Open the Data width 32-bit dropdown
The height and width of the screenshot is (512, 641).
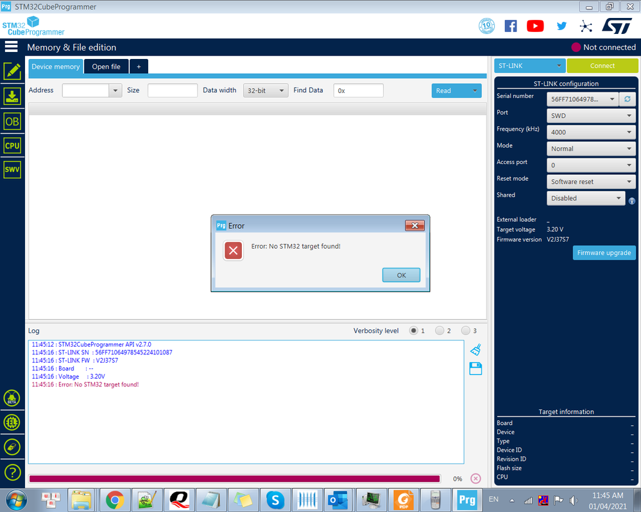pos(266,90)
